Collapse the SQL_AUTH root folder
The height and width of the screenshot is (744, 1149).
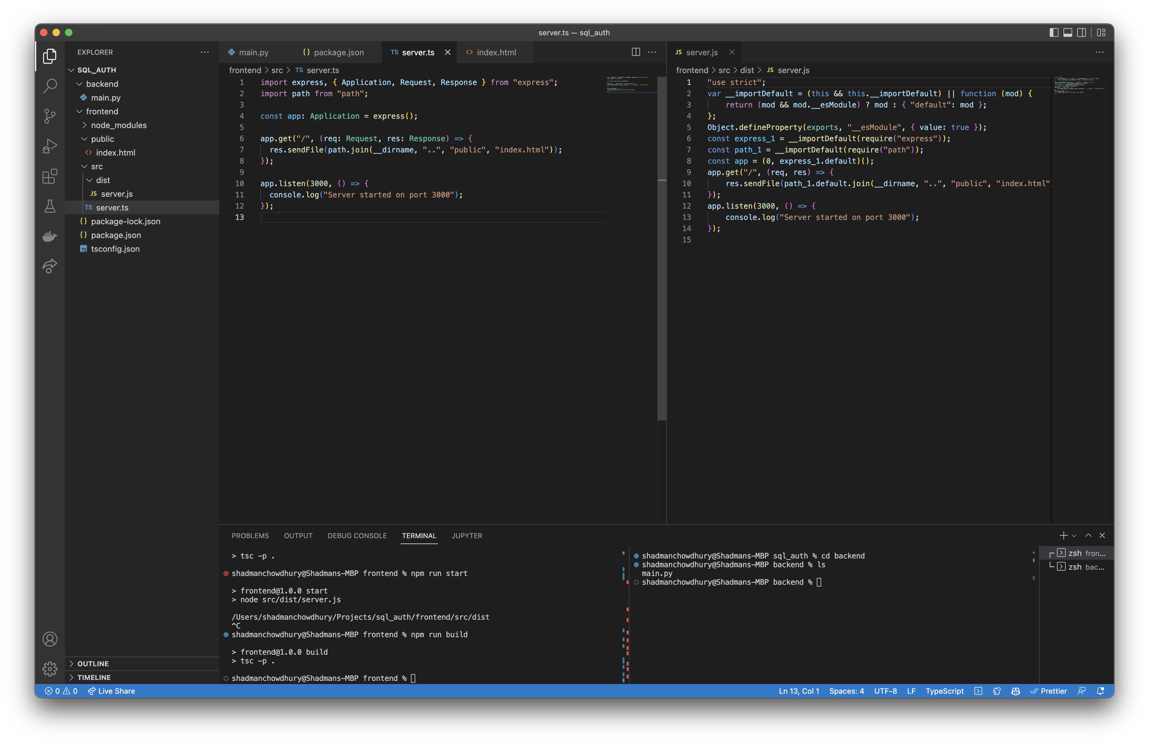pyautogui.click(x=142, y=70)
